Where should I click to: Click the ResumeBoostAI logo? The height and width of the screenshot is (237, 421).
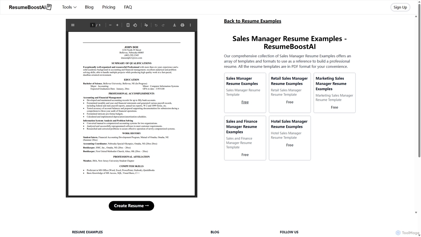tap(30, 7)
